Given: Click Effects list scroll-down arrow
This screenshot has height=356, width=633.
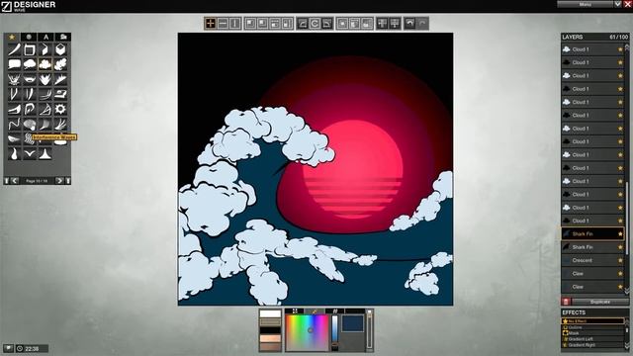Looking at the screenshot, I should [627, 345].
